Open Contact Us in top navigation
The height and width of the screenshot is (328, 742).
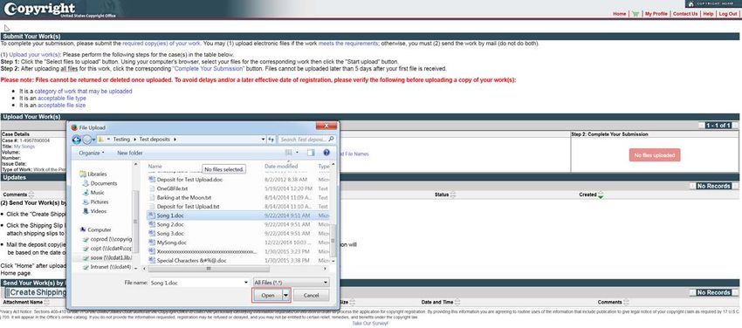(685, 14)
